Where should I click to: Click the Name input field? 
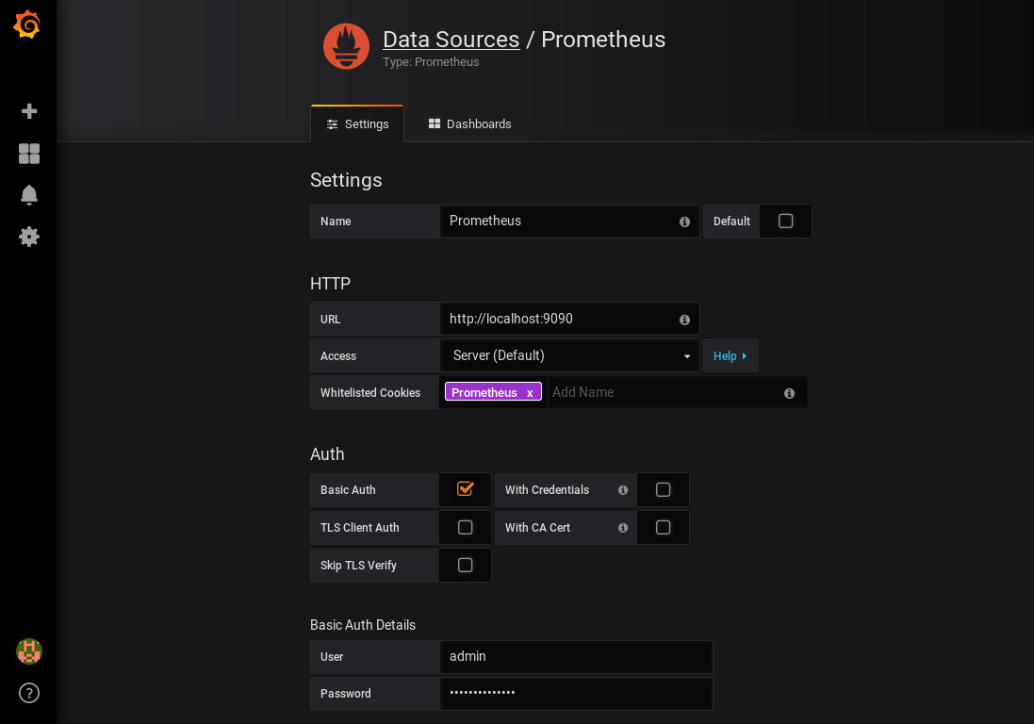pyautogui.click(x=569, y=221)
